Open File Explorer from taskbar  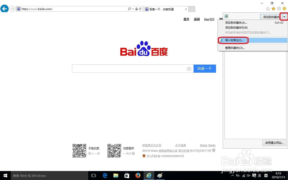[116, 176]
